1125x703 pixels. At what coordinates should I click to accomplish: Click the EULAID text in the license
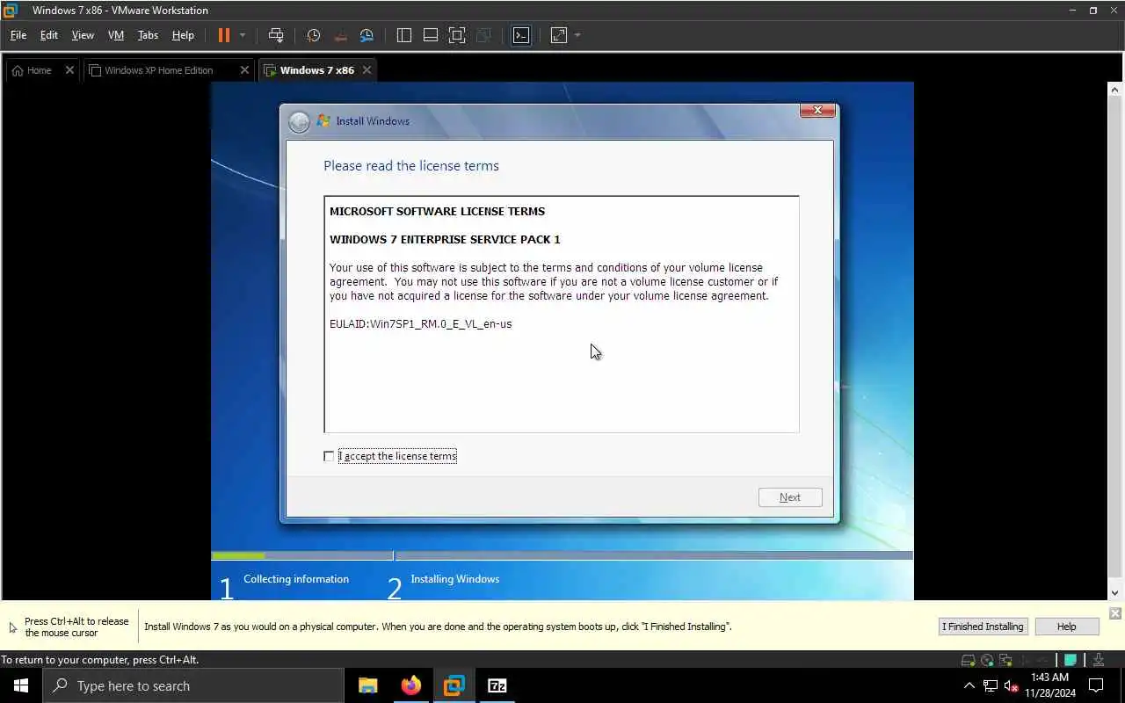tap(420, 324)
